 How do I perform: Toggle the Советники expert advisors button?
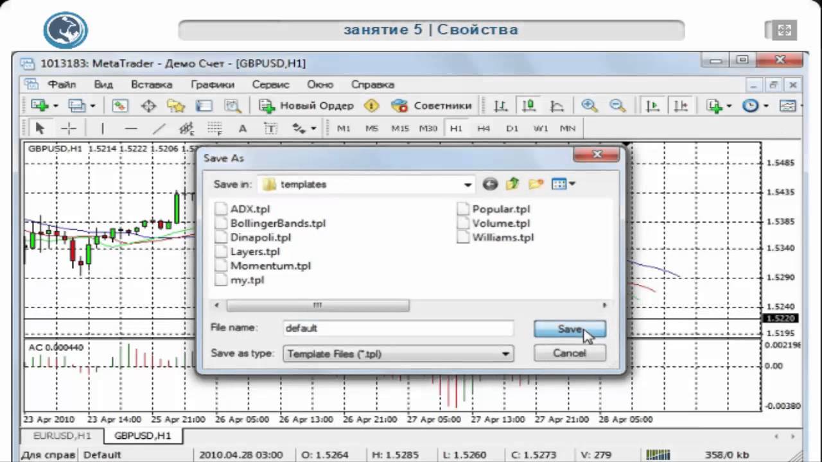432,106
